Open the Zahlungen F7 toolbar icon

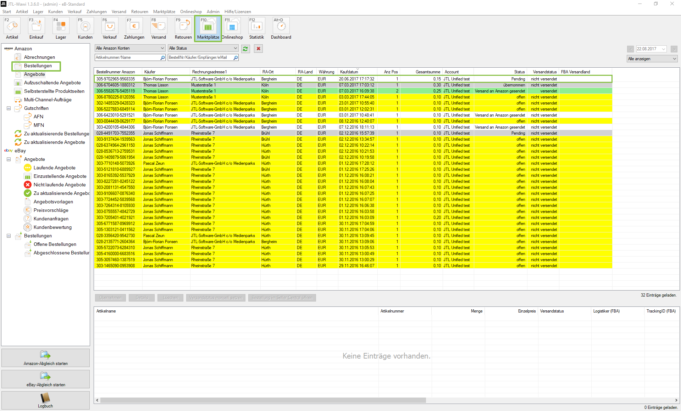point(134,28)
